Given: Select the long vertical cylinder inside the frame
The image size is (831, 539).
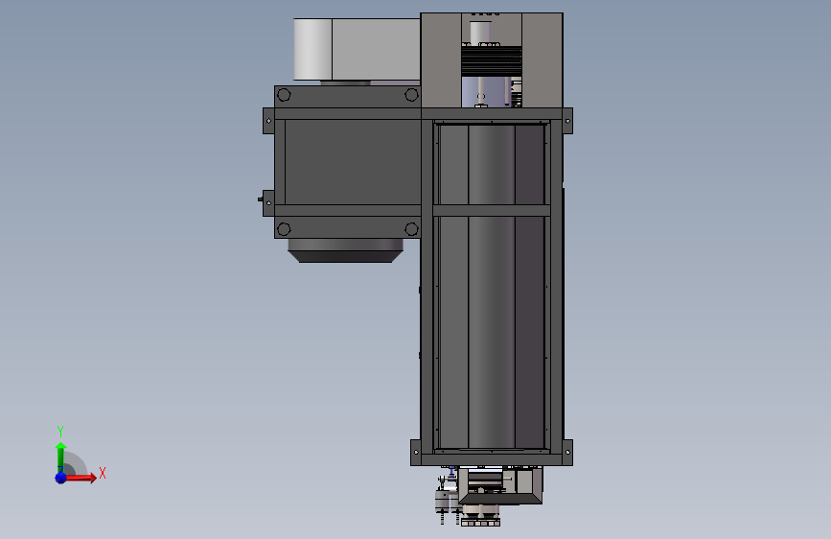Looking at the screenshot, I should point(492,287).
